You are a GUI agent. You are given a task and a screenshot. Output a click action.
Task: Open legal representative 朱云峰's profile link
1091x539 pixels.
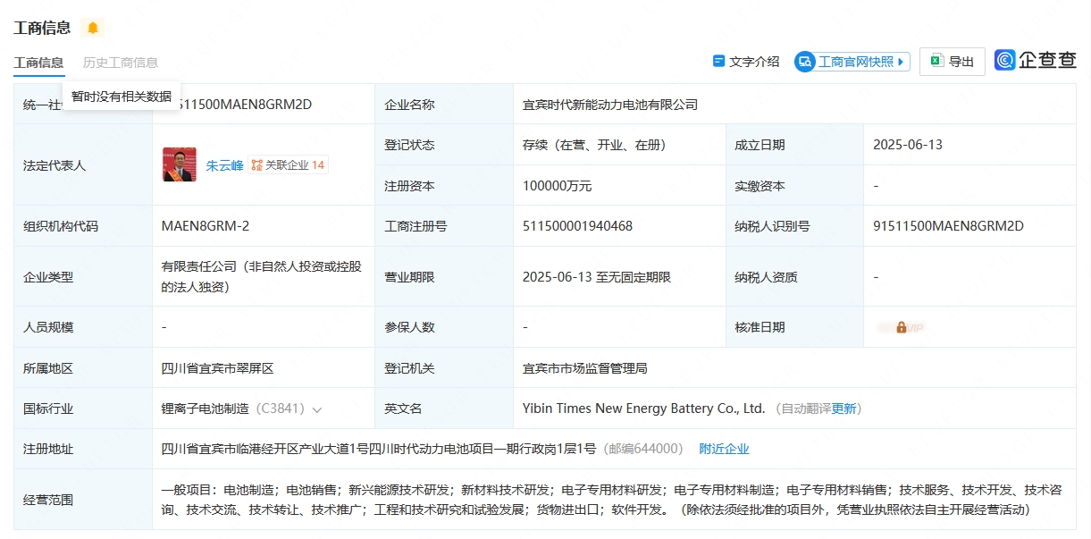[x=224, y=165]
